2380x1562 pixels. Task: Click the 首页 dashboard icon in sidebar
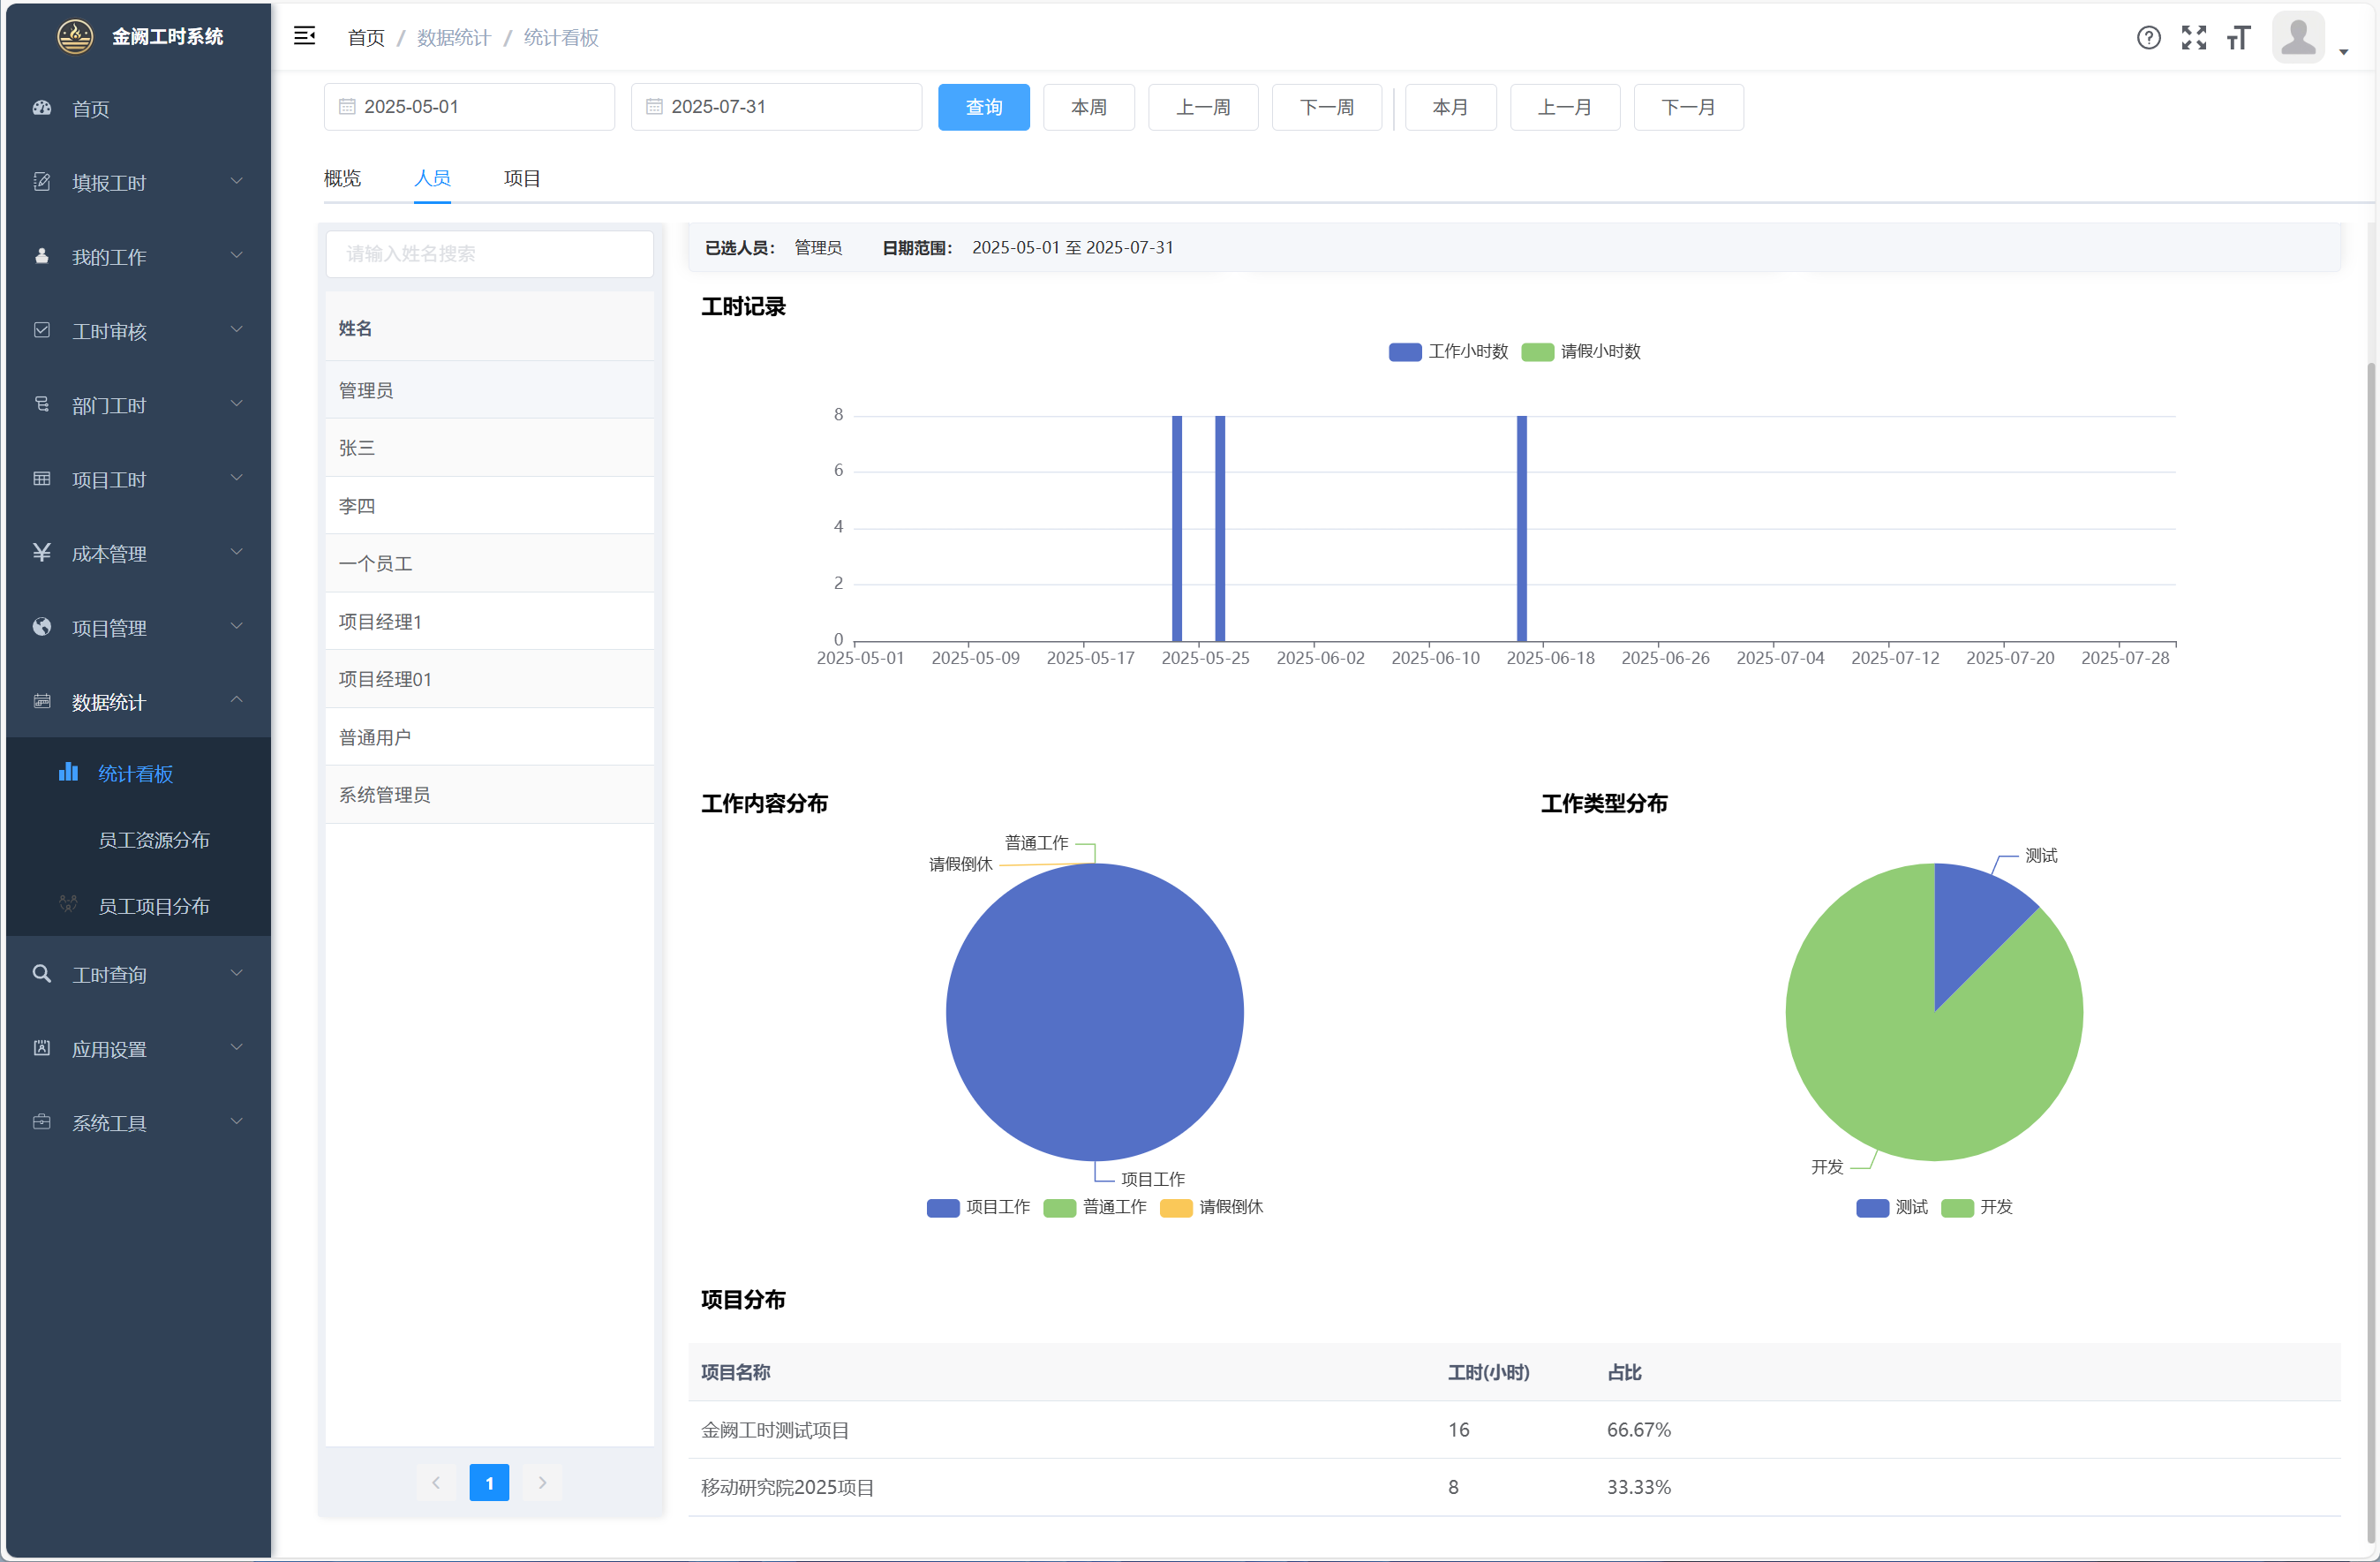(42, 108)
